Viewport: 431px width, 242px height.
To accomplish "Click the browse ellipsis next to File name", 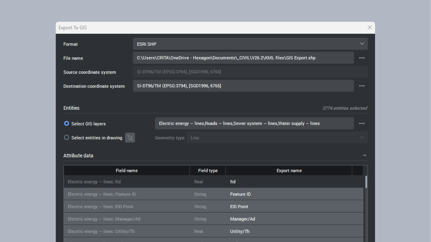I will [362, 58].
